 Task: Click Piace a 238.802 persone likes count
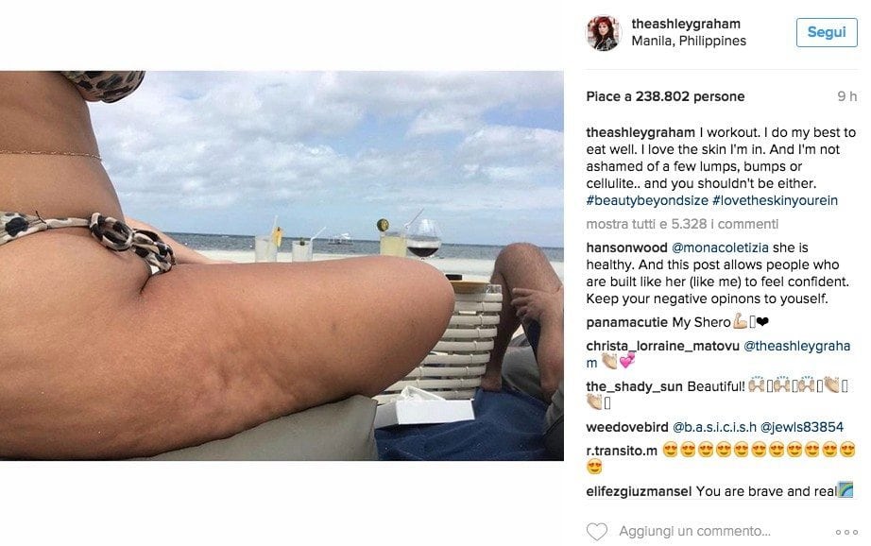[665, 96]
